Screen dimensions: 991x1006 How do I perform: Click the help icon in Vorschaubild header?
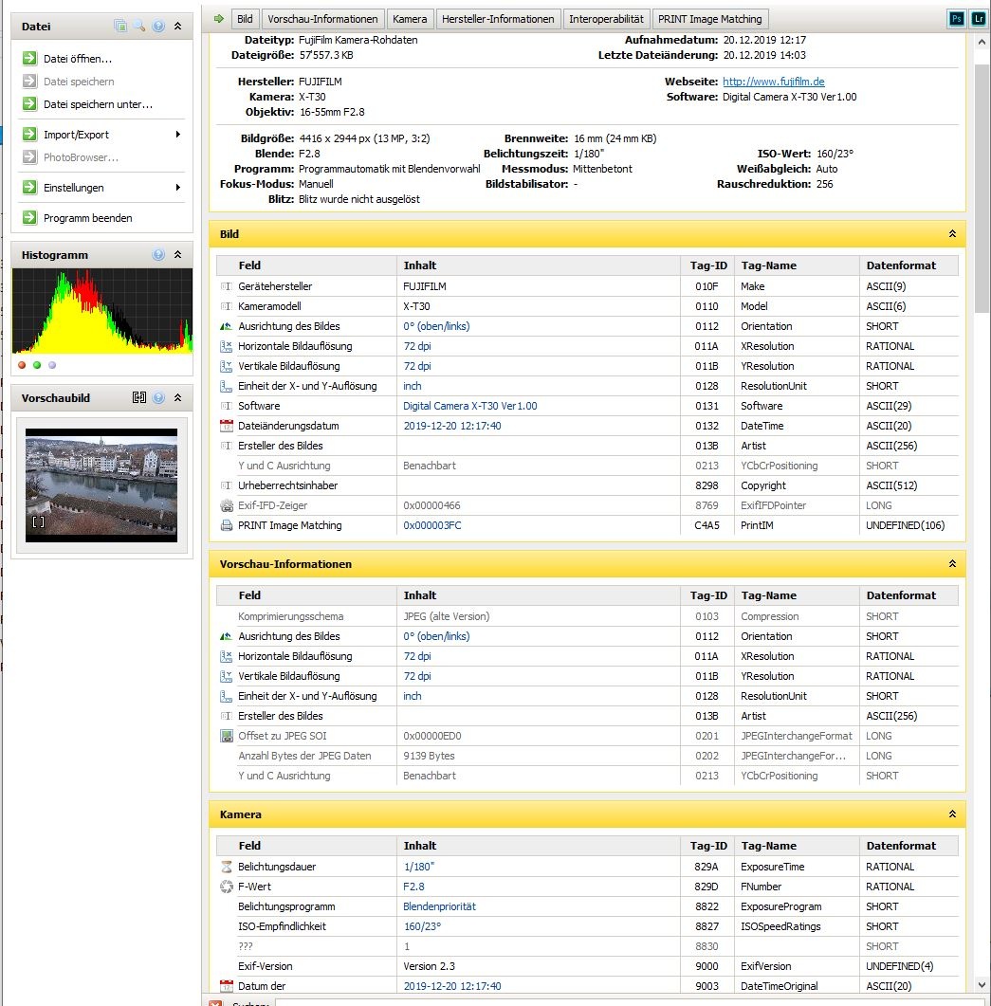click(x=158, y=398)
